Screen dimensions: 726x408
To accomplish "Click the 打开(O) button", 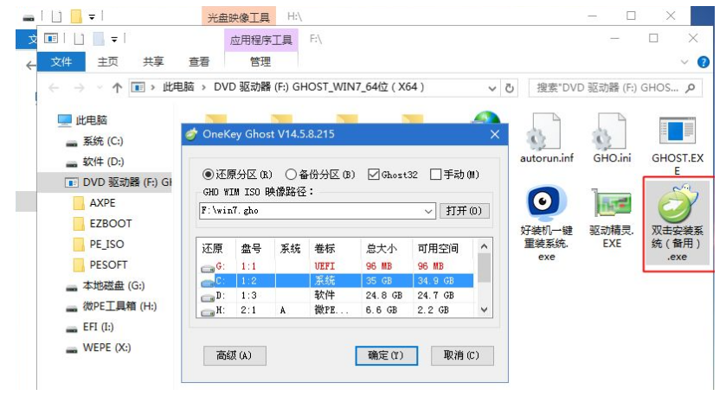I will (x=466, y=211).
